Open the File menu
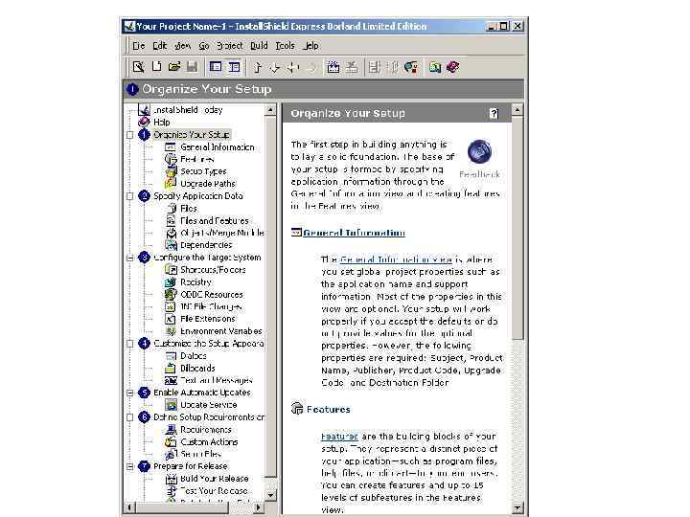 click(139, 46)
